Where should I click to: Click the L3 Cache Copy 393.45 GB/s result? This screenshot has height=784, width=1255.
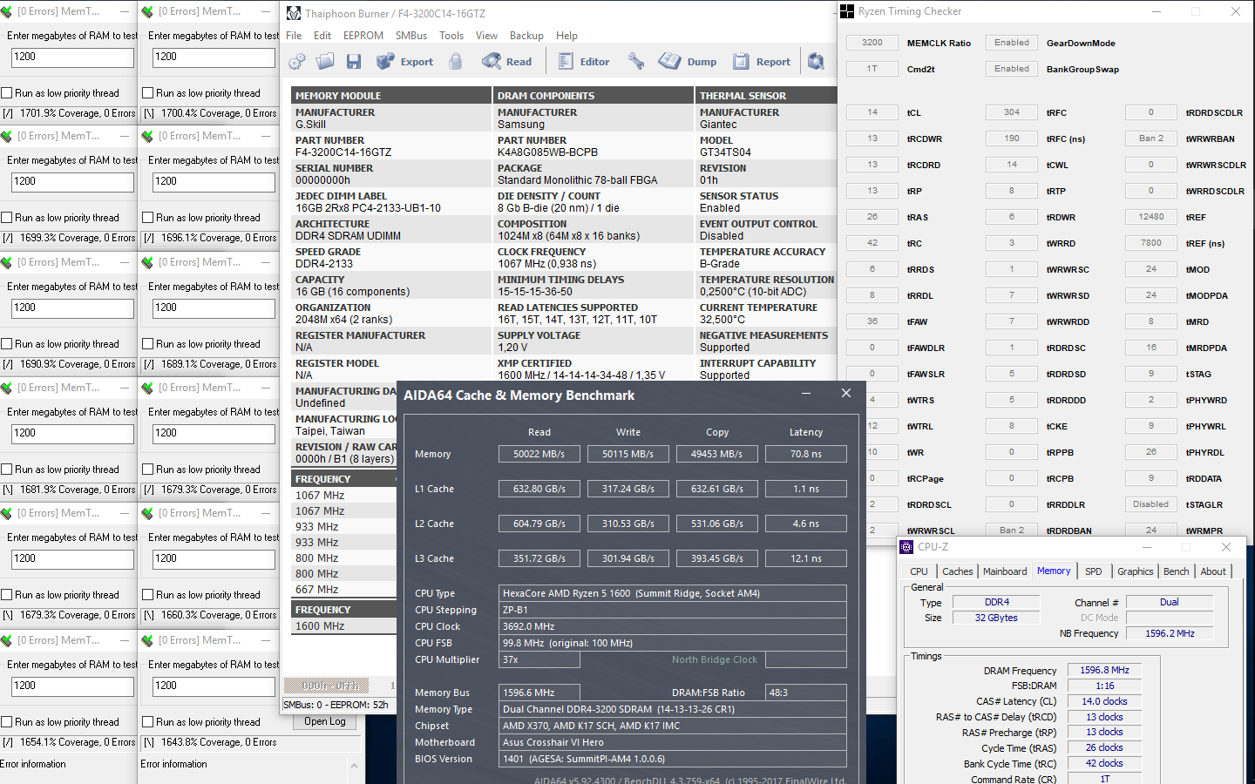coord(717,558)
